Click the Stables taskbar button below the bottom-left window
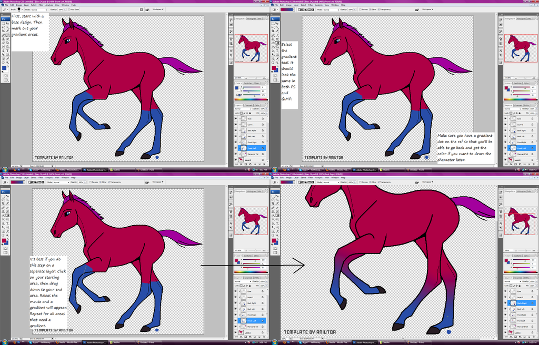Viewport: 539px width, 345px height. [x=123, y=342]
